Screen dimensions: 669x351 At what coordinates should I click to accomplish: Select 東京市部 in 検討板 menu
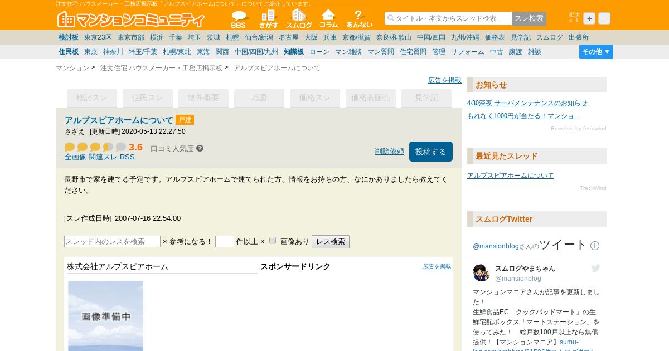pos(131,37)
